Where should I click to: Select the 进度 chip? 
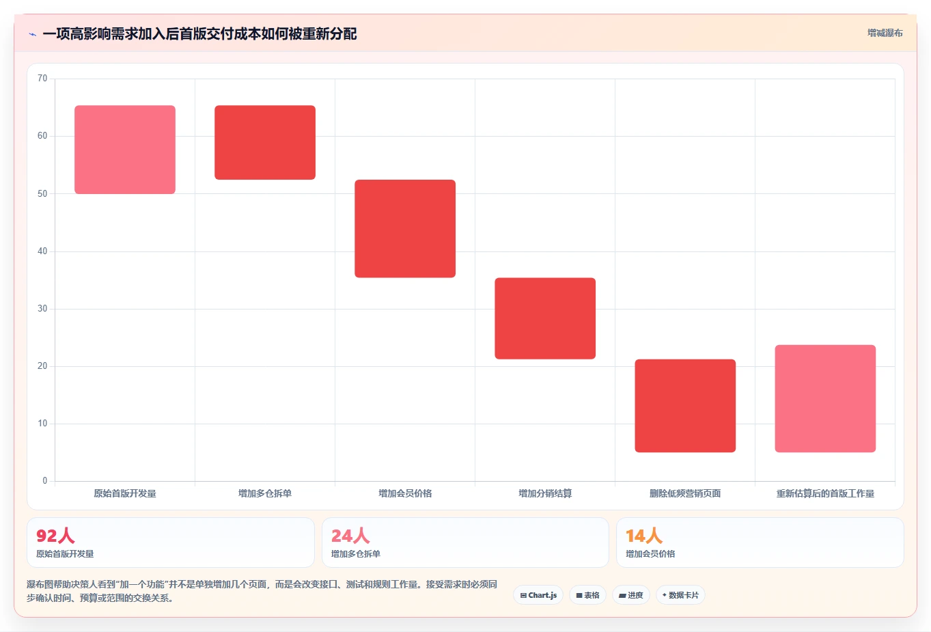[x=631, y=595]
